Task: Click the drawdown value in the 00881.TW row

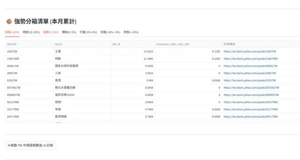Action: 188,66
